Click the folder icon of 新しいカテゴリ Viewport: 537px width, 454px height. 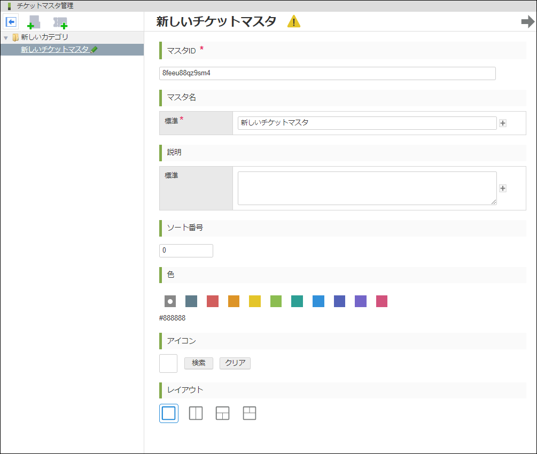click(x=15, y=37)
